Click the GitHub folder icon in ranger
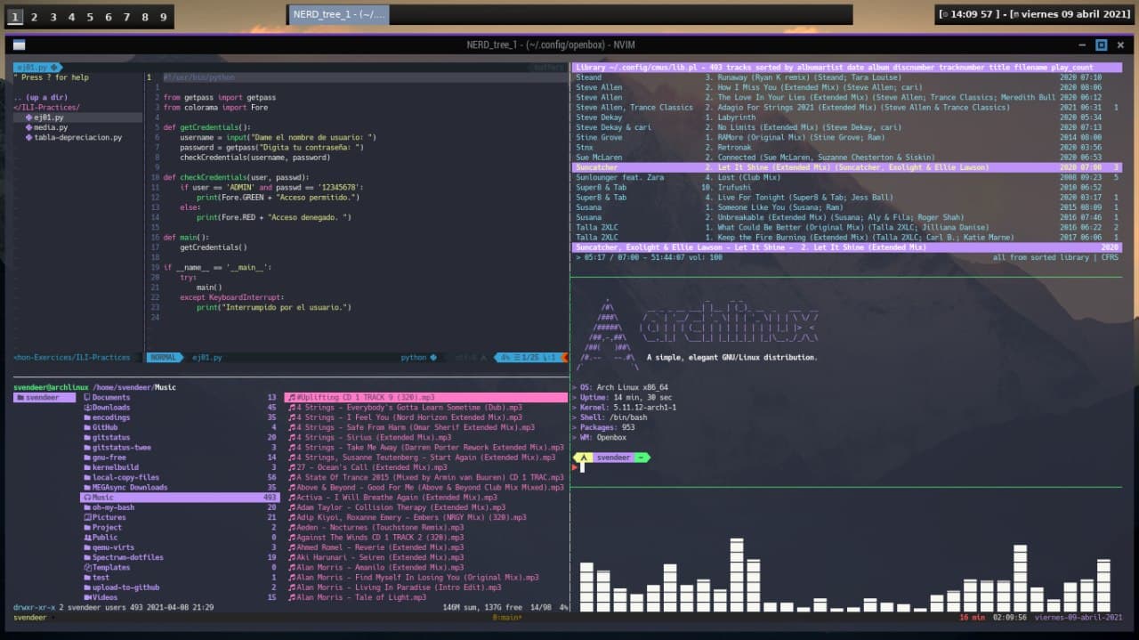The height and width of the screenshot is (640, 1139). [x=86, y=427]
